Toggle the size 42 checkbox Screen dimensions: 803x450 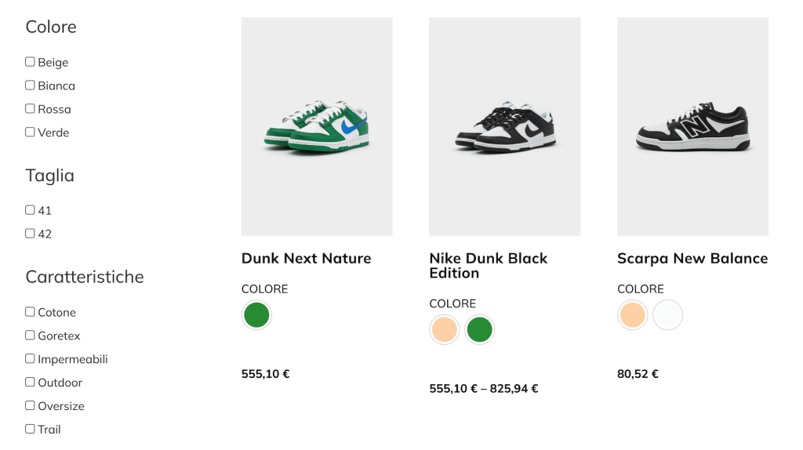pos(30,234)
